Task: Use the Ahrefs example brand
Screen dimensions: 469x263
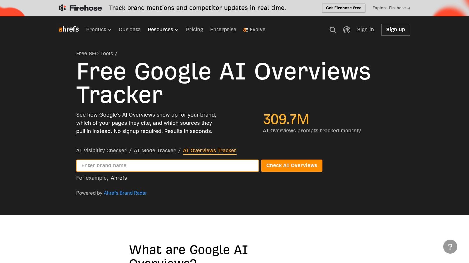Action: point(119,178)
